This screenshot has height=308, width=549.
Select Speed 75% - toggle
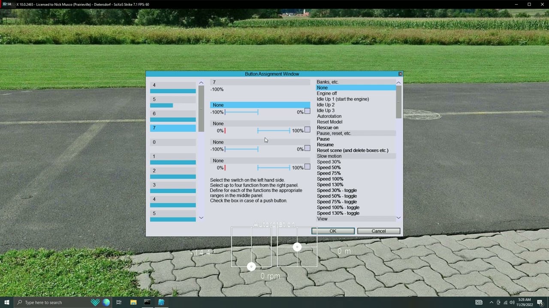click(337, 202)
